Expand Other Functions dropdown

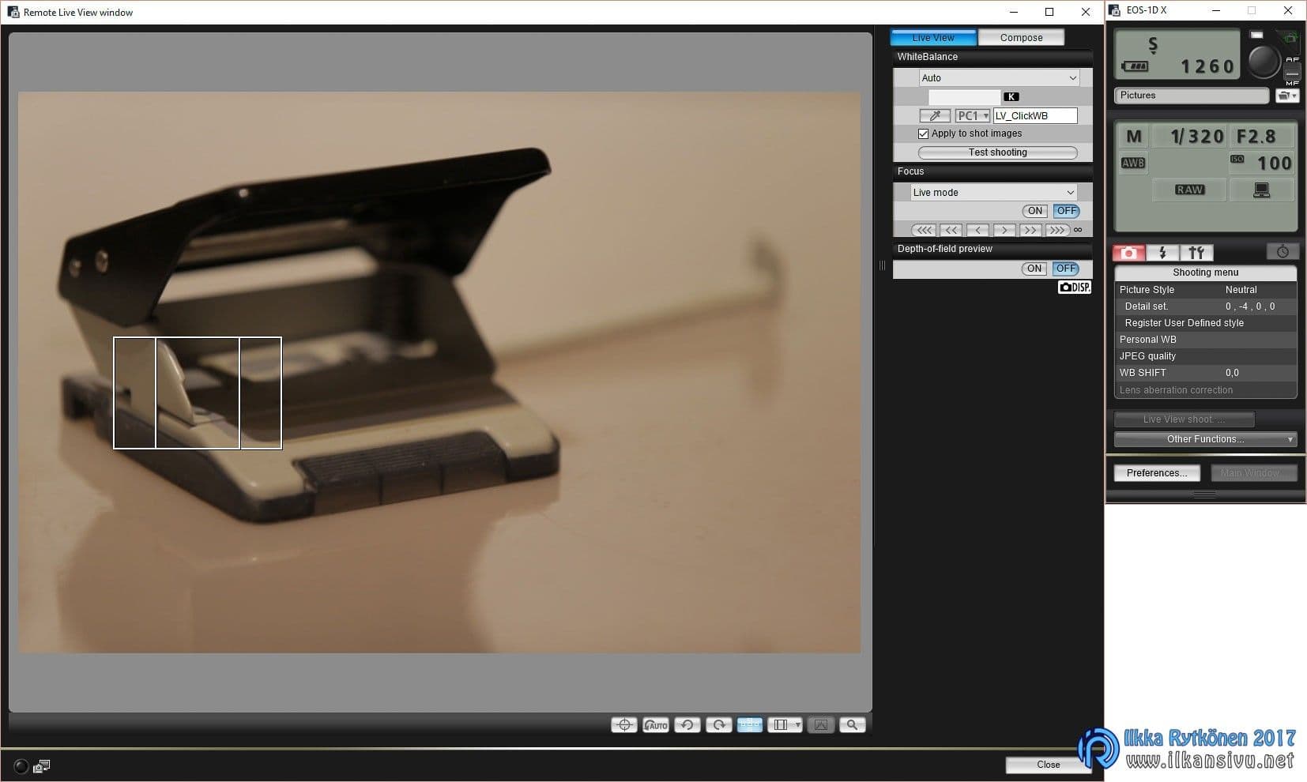click(x=1205, y=439)
